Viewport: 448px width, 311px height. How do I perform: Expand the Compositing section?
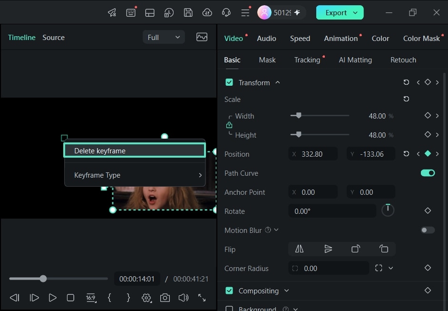click(287, 291)
